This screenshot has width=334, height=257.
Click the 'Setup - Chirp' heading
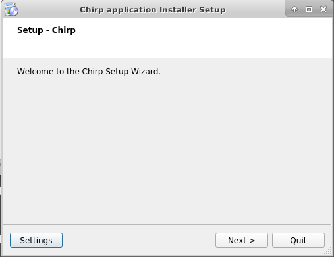tap(46, 30)
